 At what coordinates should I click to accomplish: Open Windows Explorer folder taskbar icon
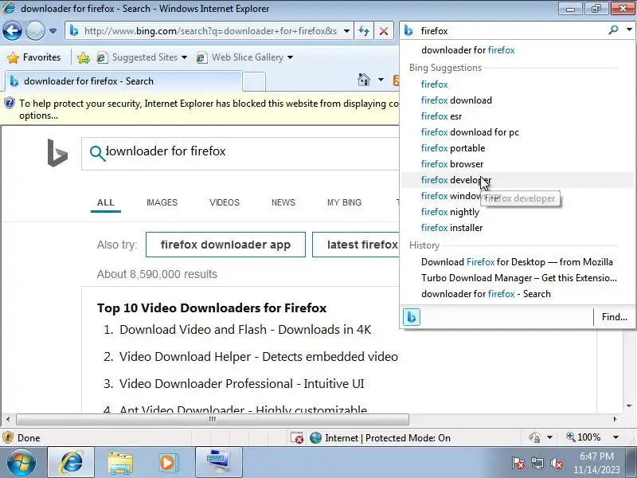120,463
